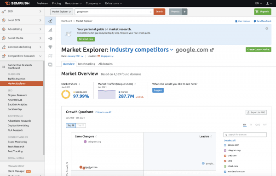Change the January 2021 date dropdown
Image resolution: width=276 pixels, height=176 pixels.
(75, 56)
